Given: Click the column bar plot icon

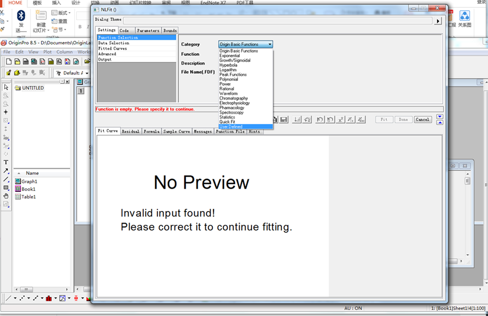Looking at the screenshot, I should click(49, 299).
